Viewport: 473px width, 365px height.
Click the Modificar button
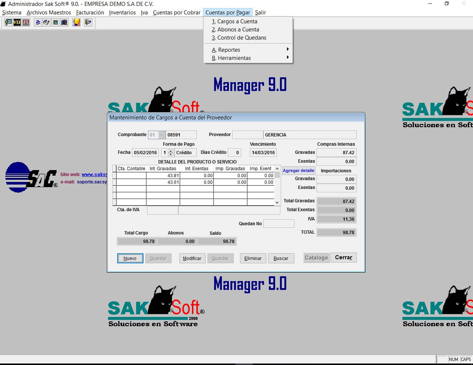[x=192, y=258]
